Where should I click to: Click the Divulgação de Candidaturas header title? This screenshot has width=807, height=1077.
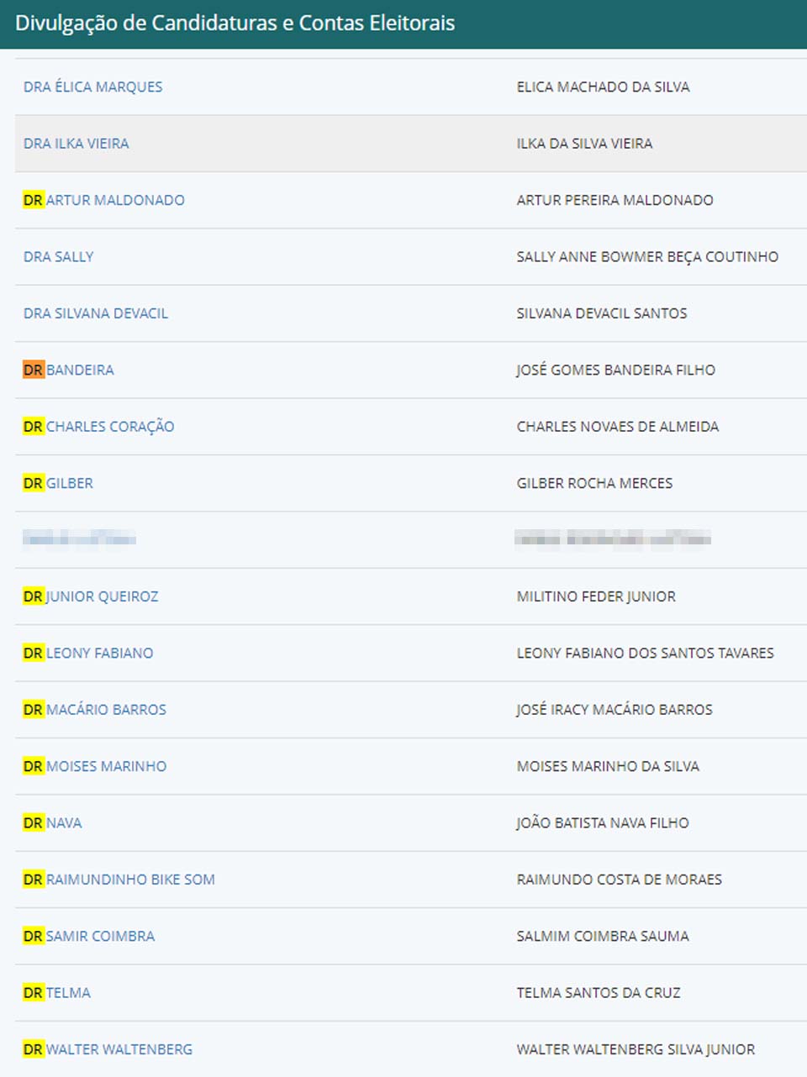[x=235, y=24]
